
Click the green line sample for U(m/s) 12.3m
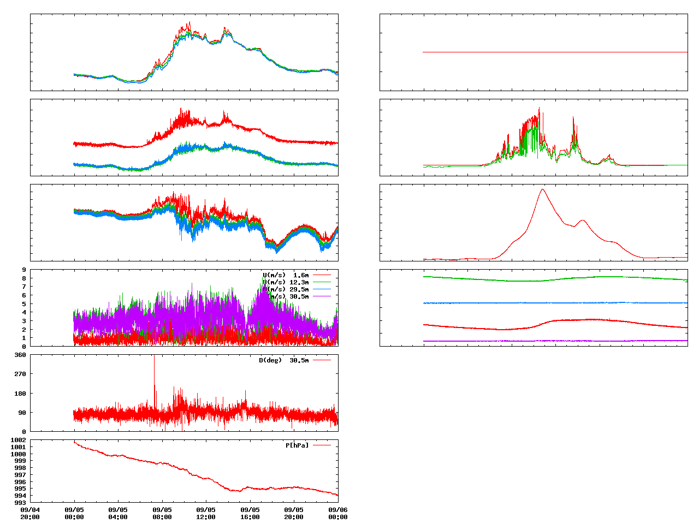click(322, 282)
